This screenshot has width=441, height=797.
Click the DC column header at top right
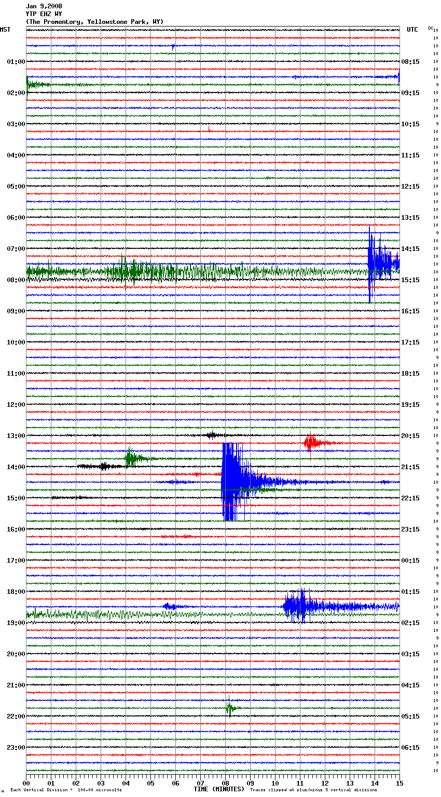click(431, 28)
